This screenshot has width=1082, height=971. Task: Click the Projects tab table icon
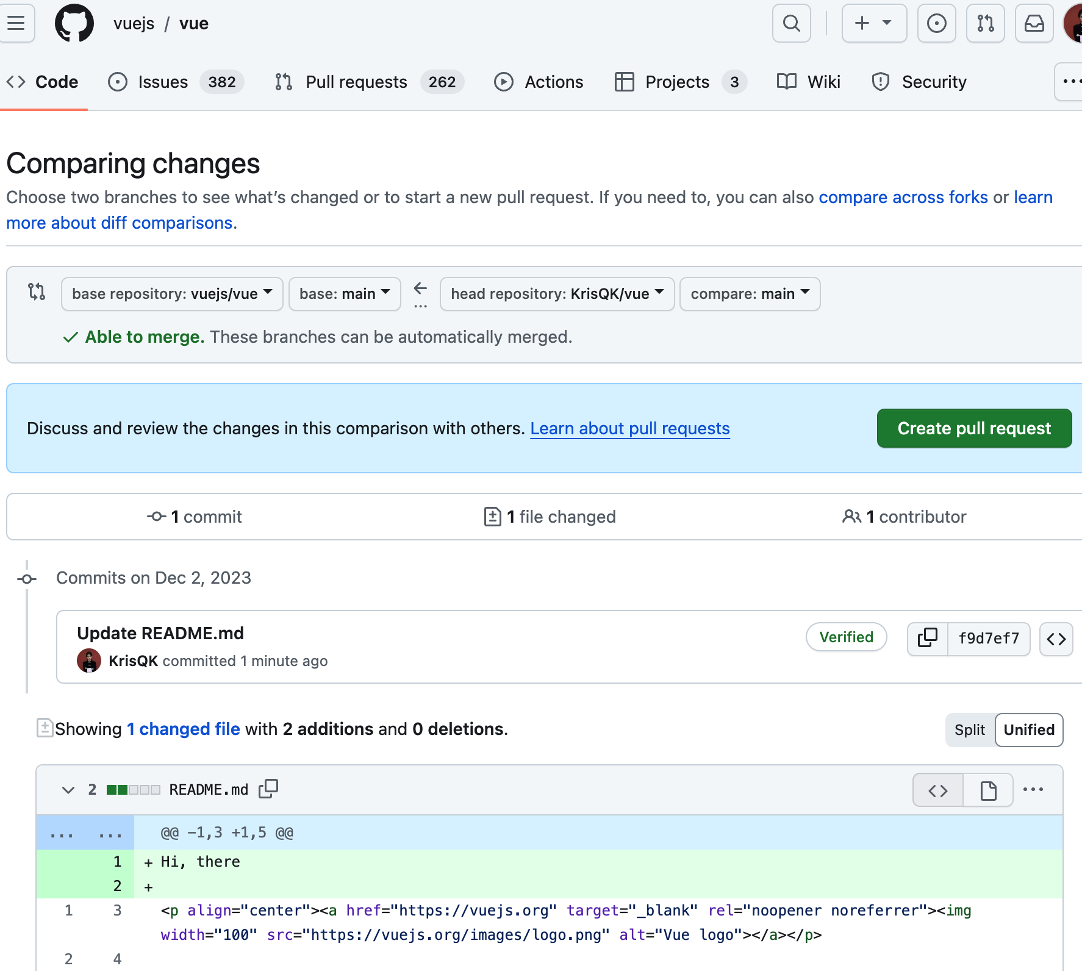[x=625, y=82]
